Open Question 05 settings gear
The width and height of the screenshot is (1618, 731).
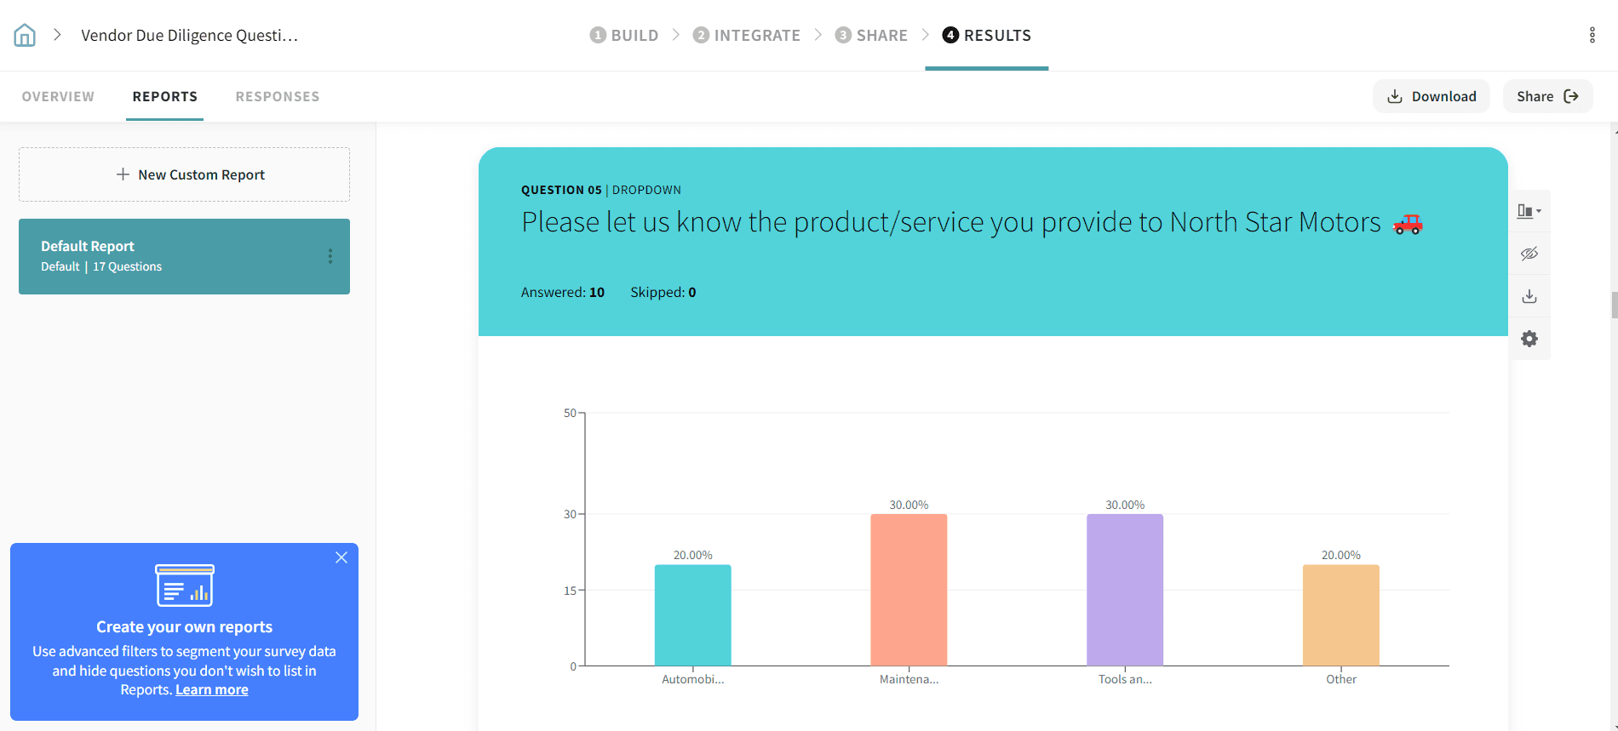1529,339
